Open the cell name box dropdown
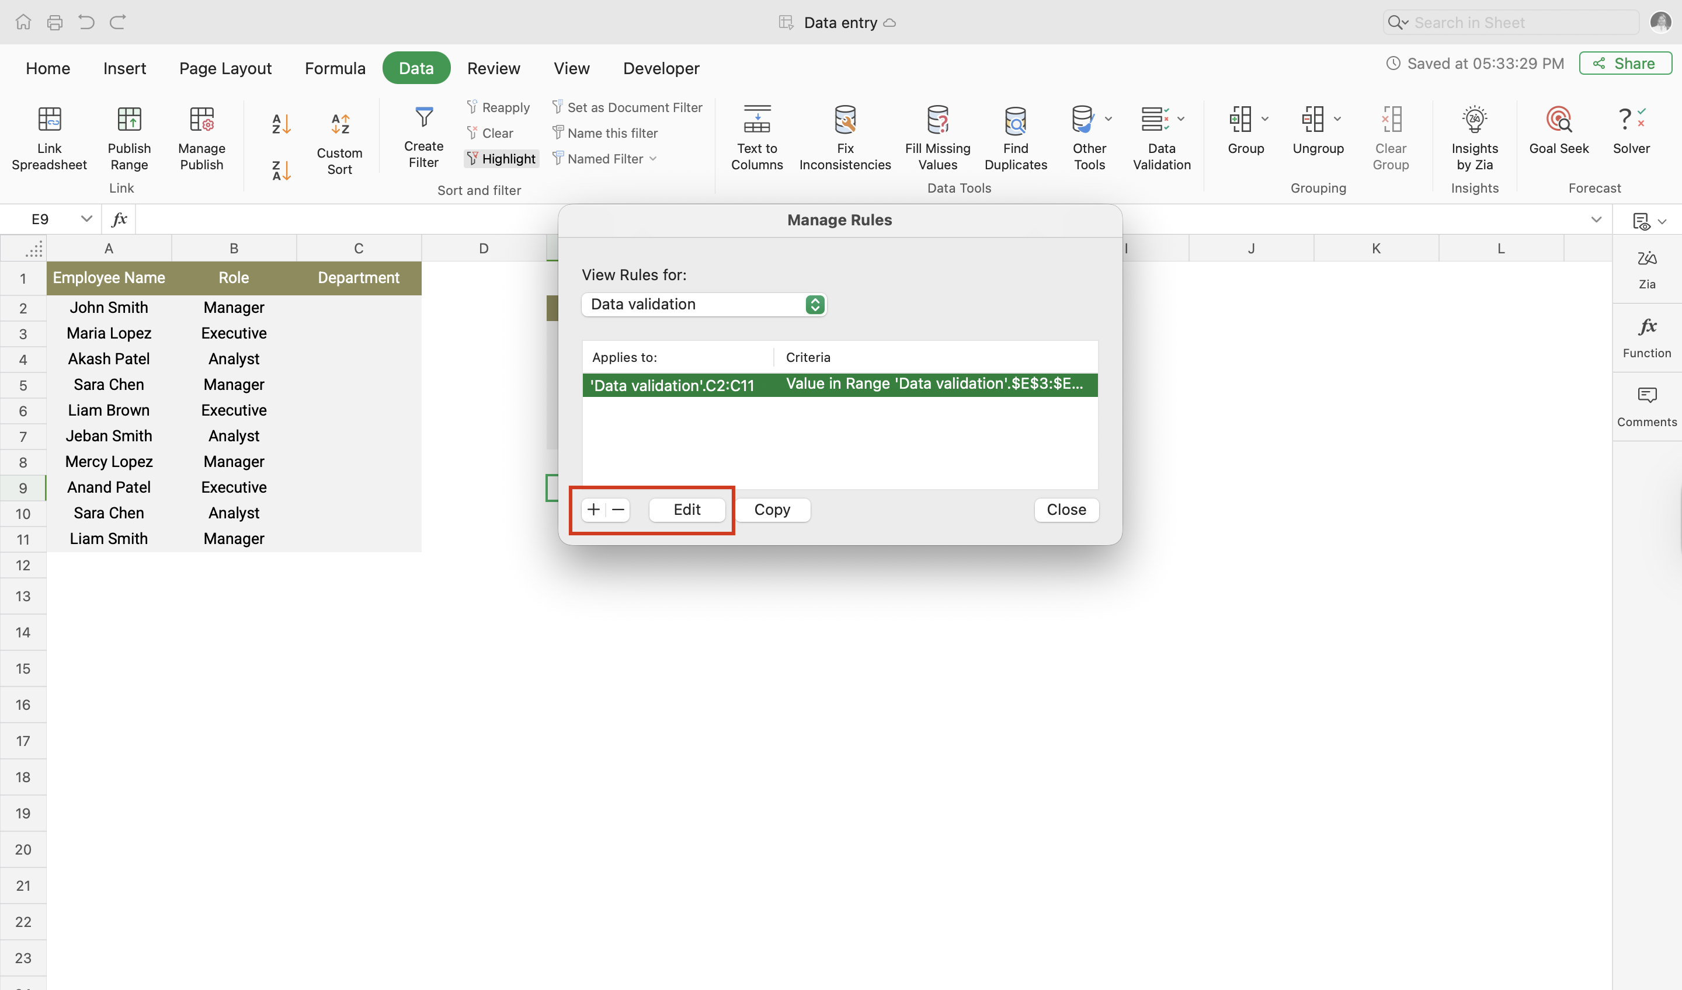Screen dimensions: 1682x990 click(86, 219)
